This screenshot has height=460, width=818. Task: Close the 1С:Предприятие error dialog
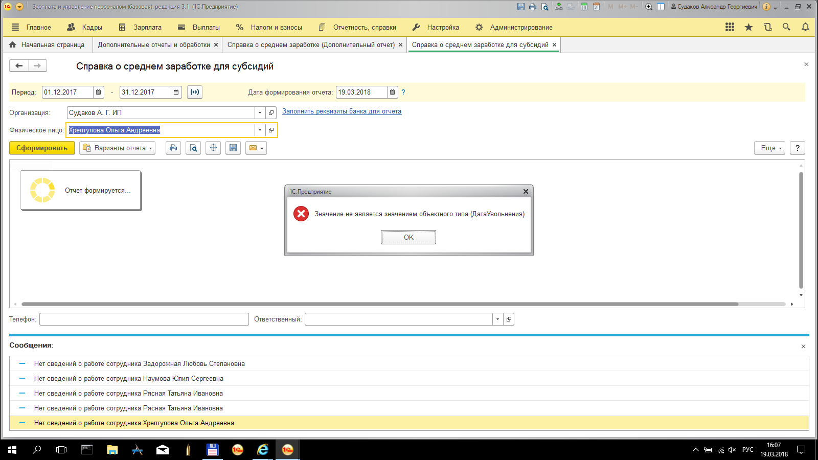point(526,191)
